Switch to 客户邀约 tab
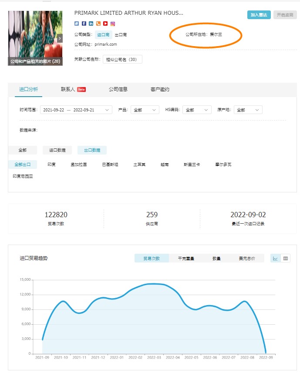The height and width of the screenshot is (373, 300). [x=160, y=90]
